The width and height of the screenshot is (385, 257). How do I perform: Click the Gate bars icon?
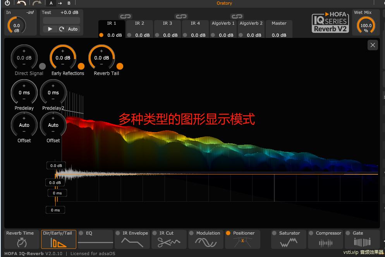pos(362,242)
